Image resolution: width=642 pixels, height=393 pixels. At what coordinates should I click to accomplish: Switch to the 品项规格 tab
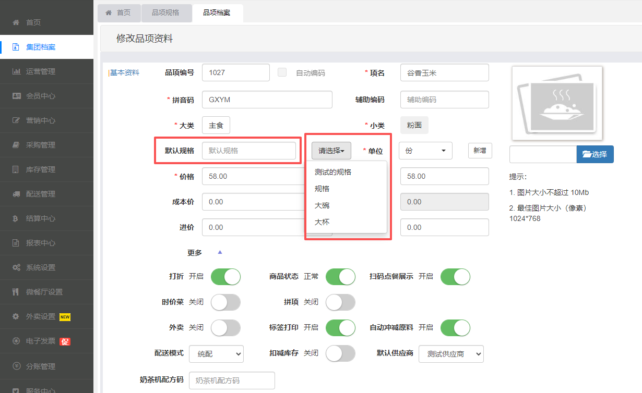click(x=165, y=13)
